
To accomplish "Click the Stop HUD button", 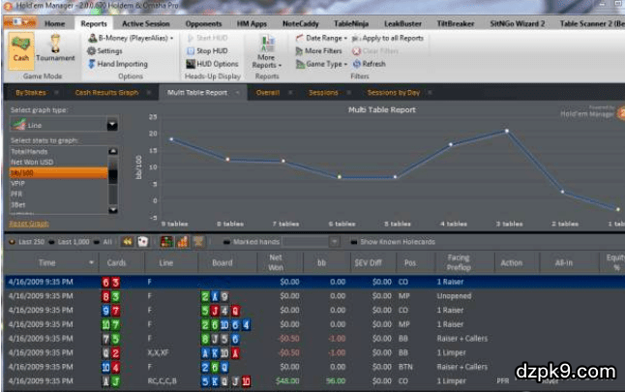I will [x=212, y=50].
